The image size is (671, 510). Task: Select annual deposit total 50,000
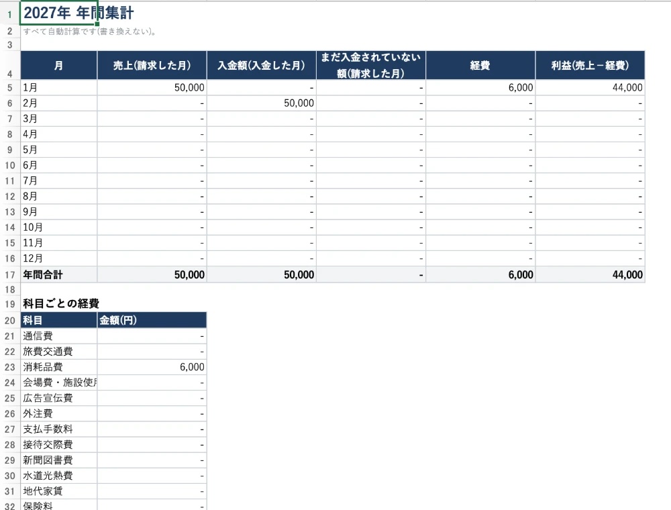click(x=262, y=274)
